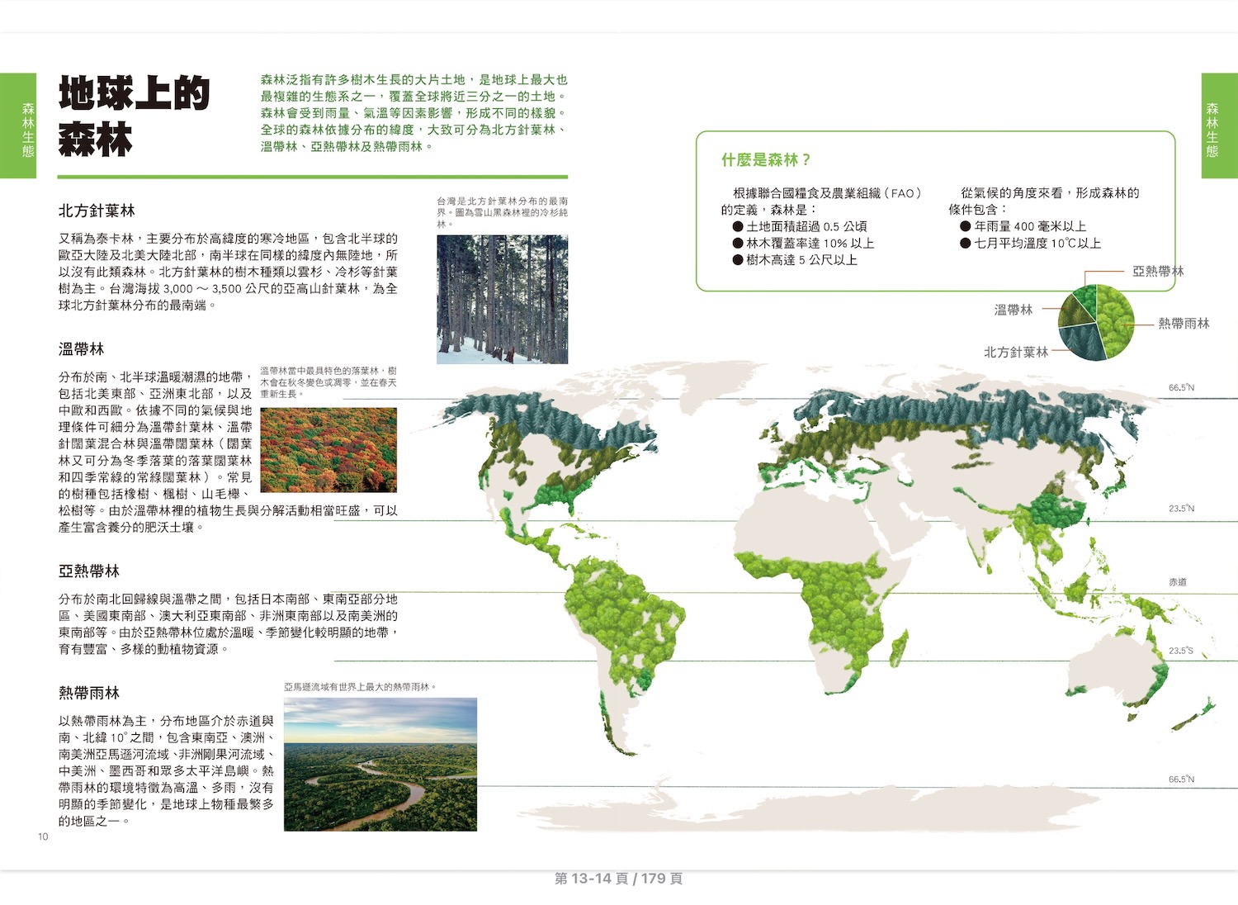Click the 熱帶雨林 label beside the pie chart
The image size is (1238, 905).
(x=1184, y=324)
